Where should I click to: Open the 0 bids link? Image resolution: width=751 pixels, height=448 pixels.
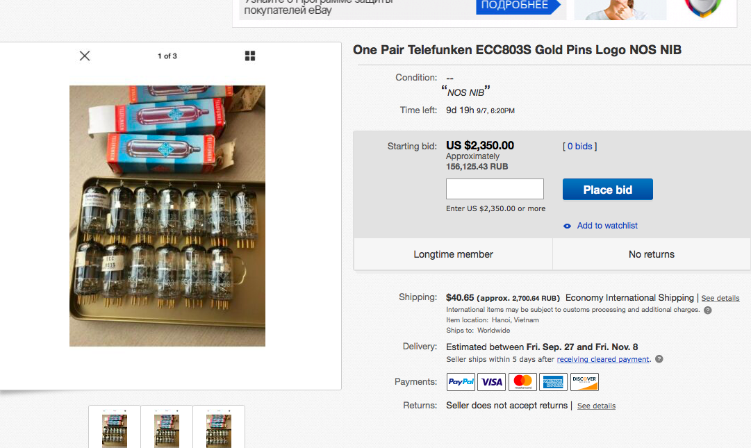579,146
